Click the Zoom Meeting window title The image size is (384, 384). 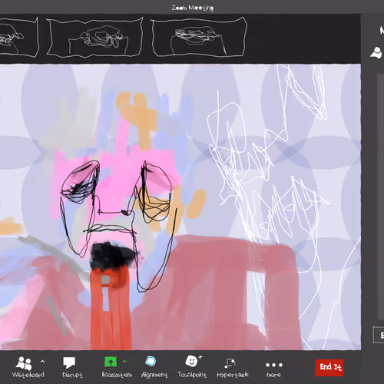pyautogui.click(x=193, y=8)
